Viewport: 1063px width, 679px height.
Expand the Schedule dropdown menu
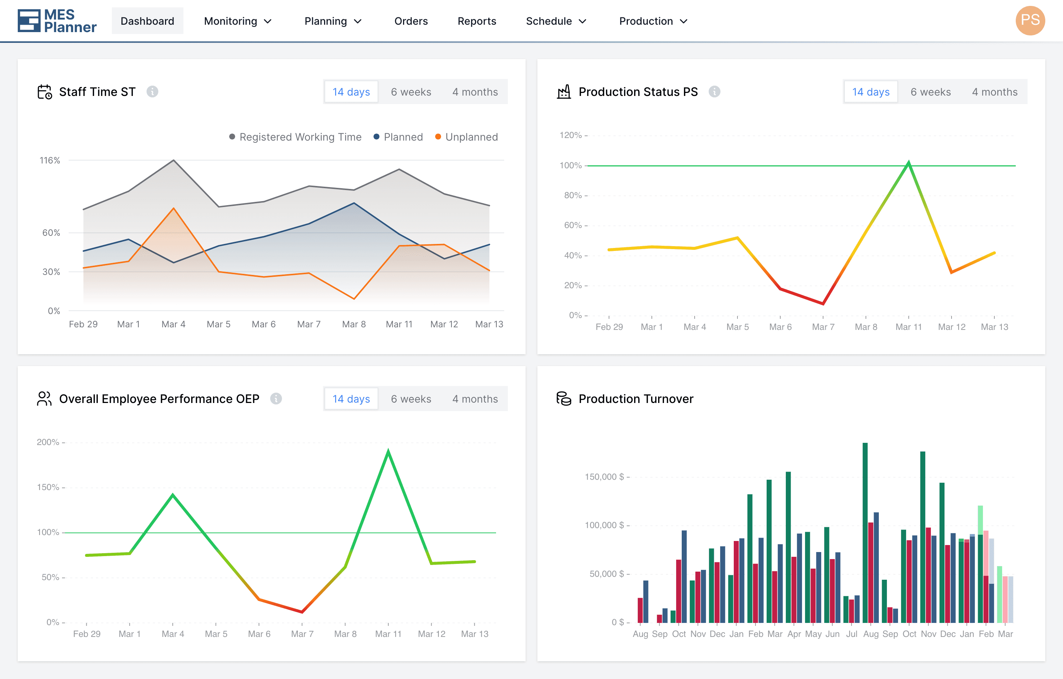click(x=556, y=21)
